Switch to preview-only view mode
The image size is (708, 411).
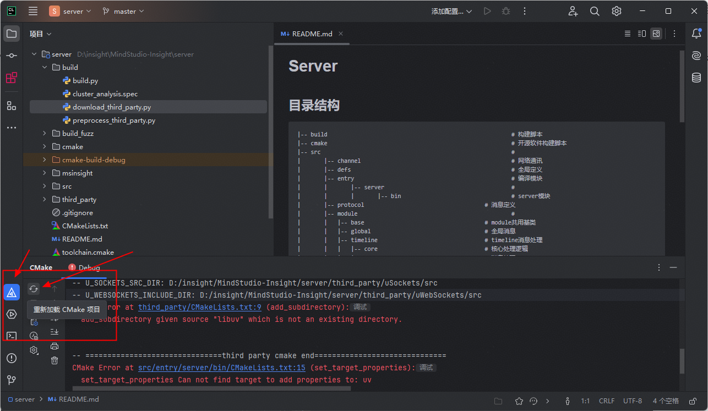point(656,34)
